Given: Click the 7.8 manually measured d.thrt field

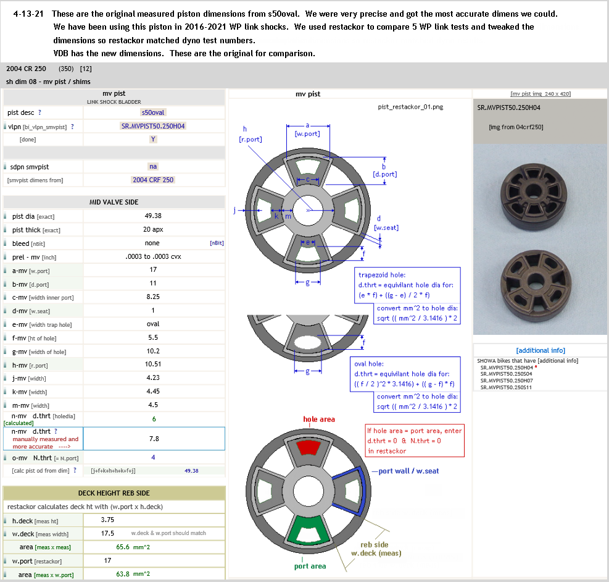Looking at the screenshot, I should click(x=154, y=438).
